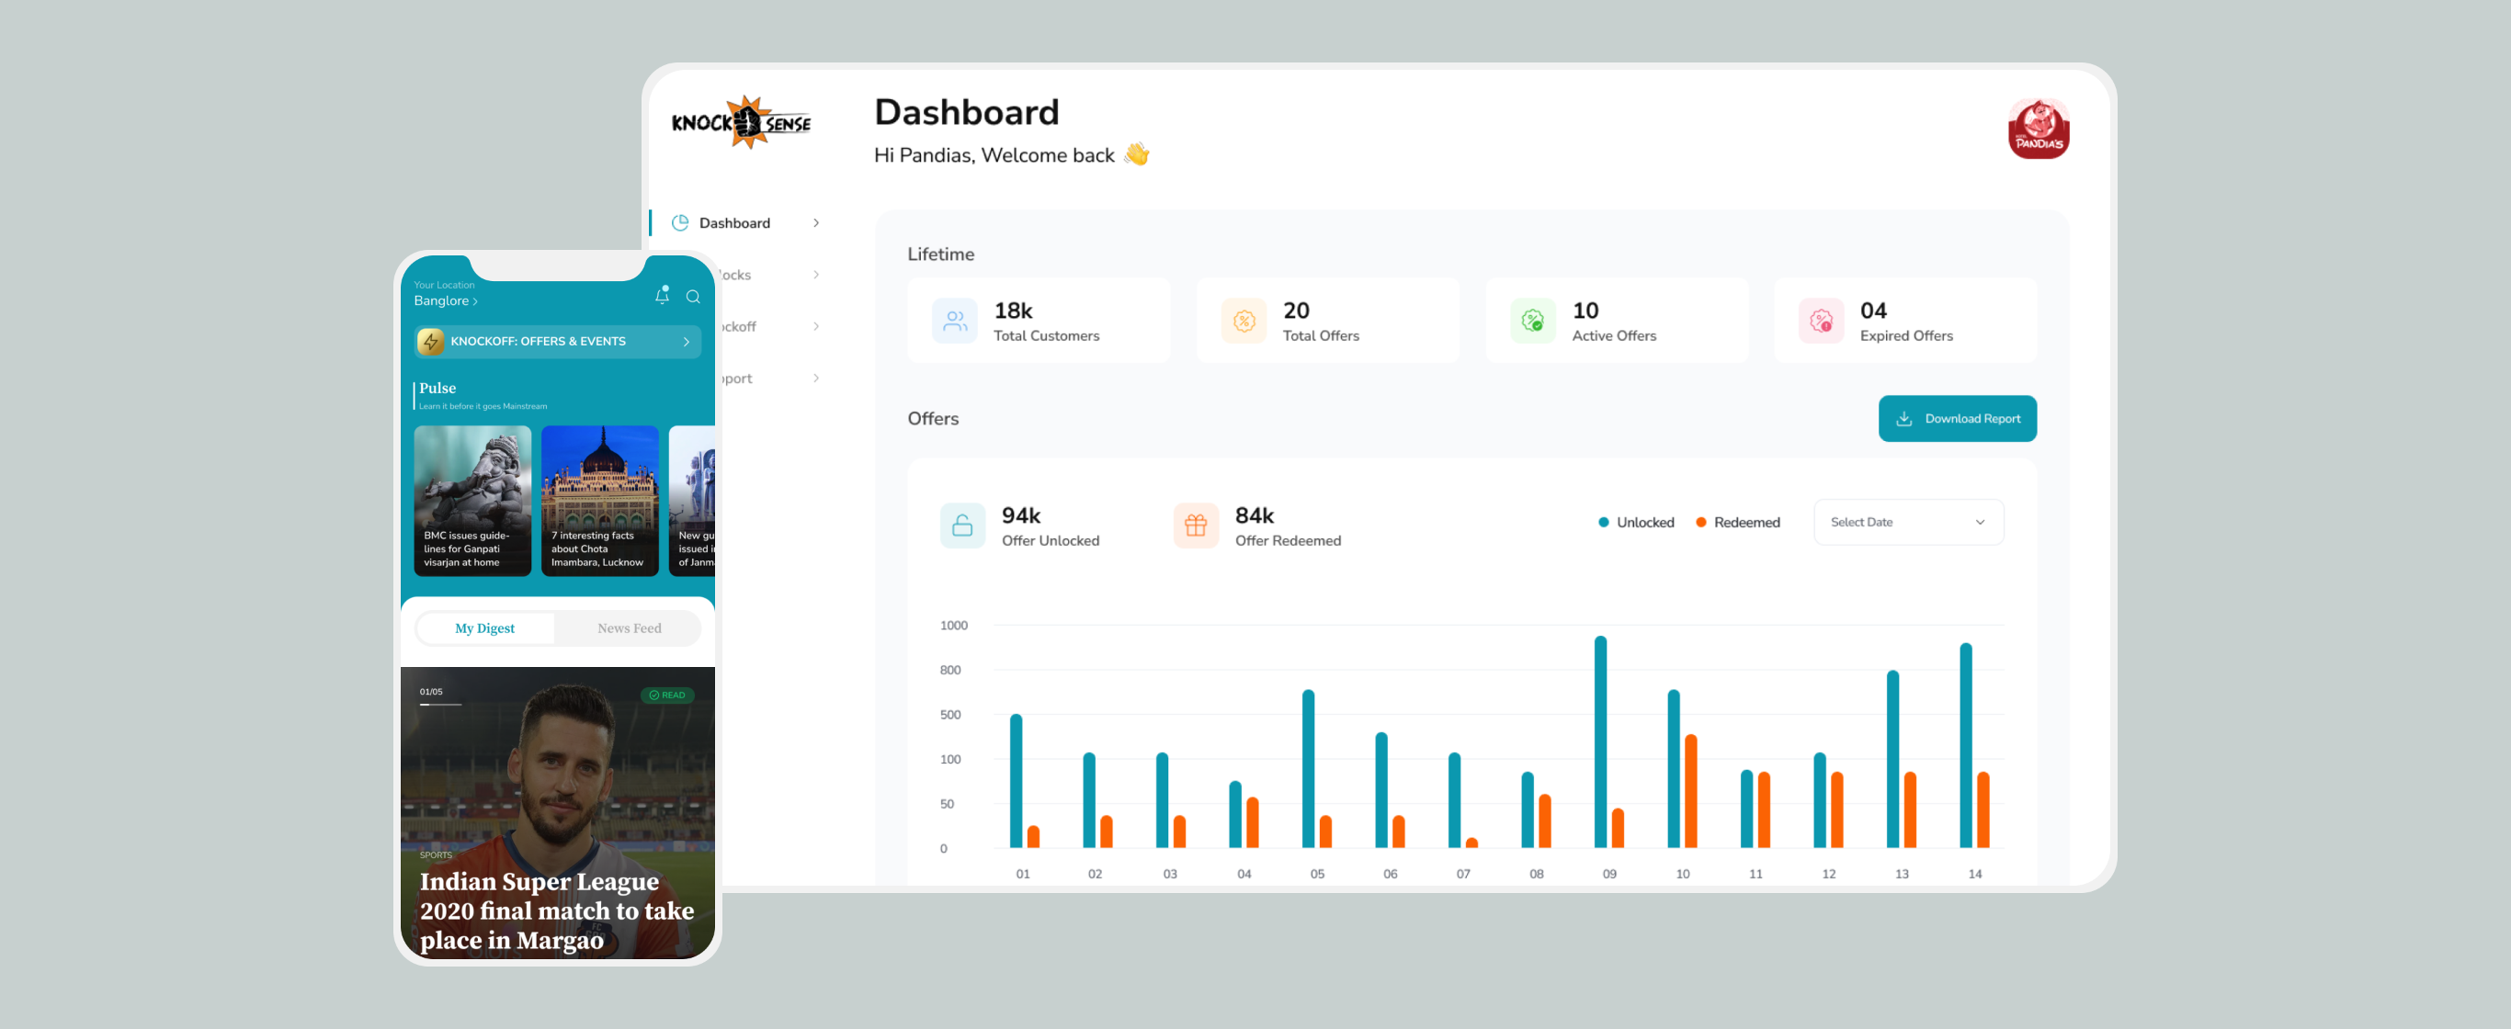Toggle the Redeemed series in the chart legend

coord(1738,522)
